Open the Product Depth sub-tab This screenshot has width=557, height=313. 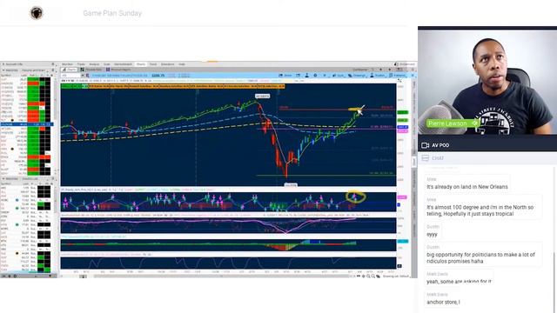[118, 70]
